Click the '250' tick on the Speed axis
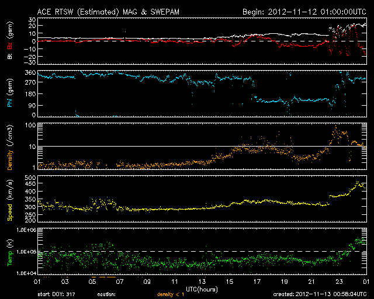Viewport: 374px width, 299px height. tap(30, 214)
